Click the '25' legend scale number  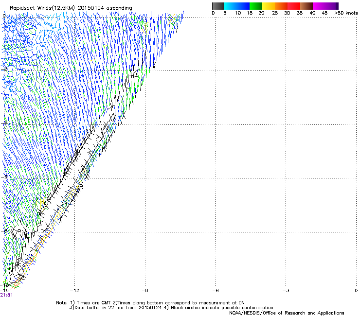[x=275, y=13]
